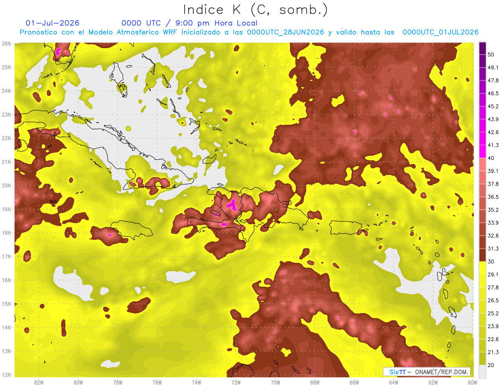
Task: Click the color bar value 29.1
Action: point(493,275)
